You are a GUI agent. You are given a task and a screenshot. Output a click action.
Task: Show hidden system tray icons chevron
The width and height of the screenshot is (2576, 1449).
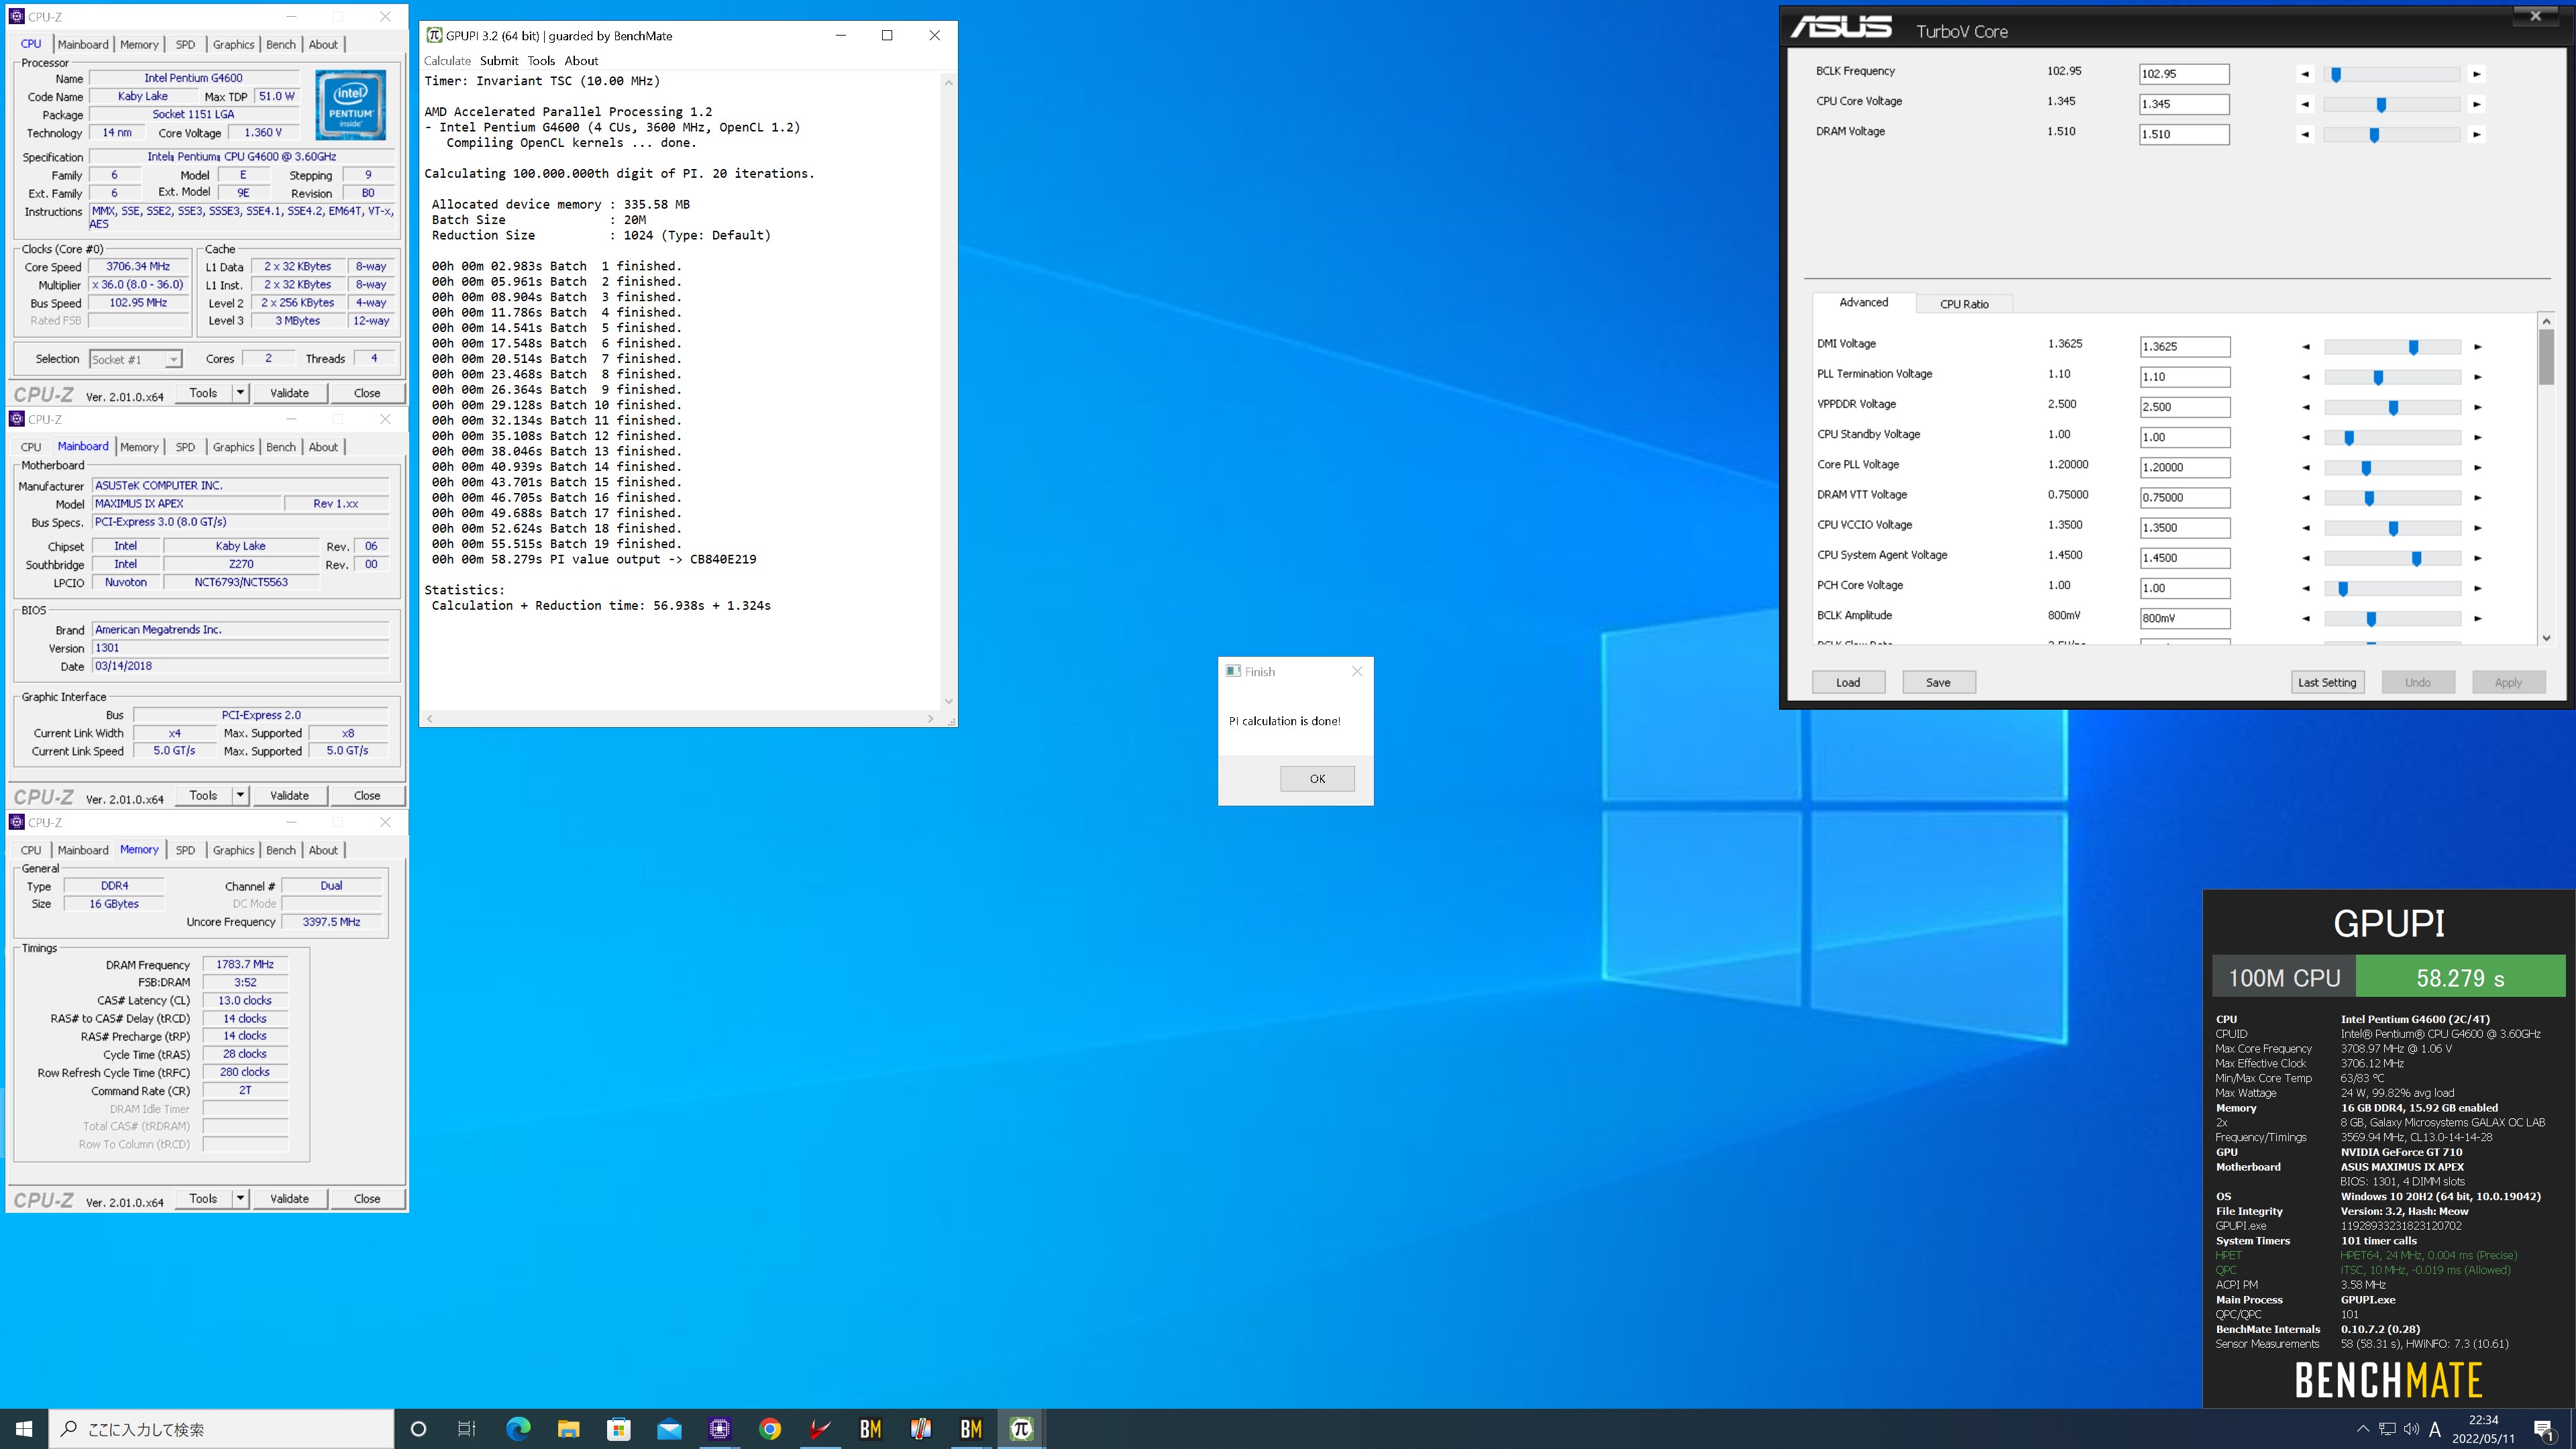pos(2363,1429)
